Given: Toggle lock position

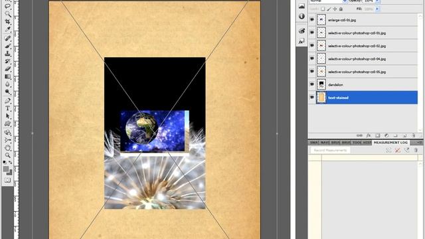Looking at the screenshot, I should [x=335, y=9].
